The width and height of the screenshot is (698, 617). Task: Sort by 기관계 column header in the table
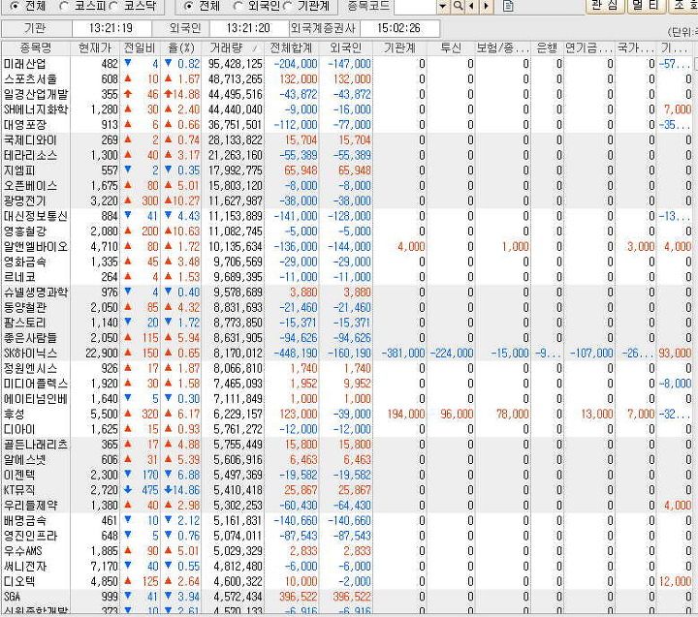pyautogui.click(x=399, y=47)
